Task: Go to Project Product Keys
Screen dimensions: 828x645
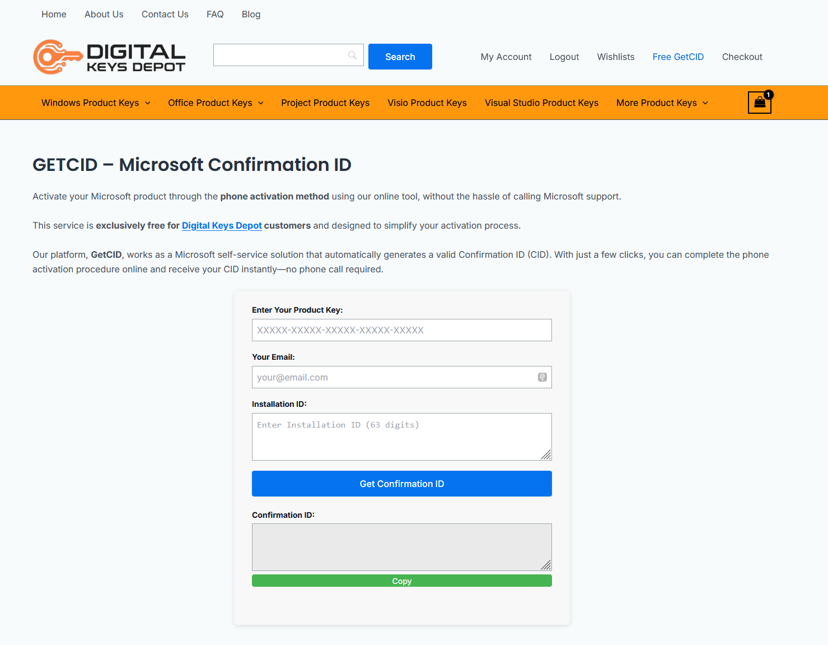Action: 325,103
